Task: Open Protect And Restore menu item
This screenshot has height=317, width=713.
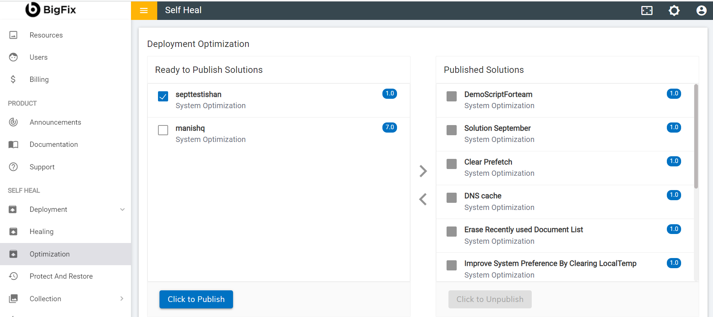Action: (x=61, y=276)
